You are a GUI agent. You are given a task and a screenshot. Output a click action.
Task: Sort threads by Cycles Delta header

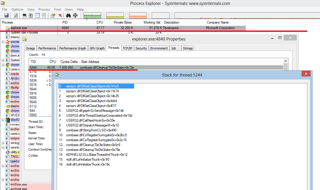[x=69, y=62]
